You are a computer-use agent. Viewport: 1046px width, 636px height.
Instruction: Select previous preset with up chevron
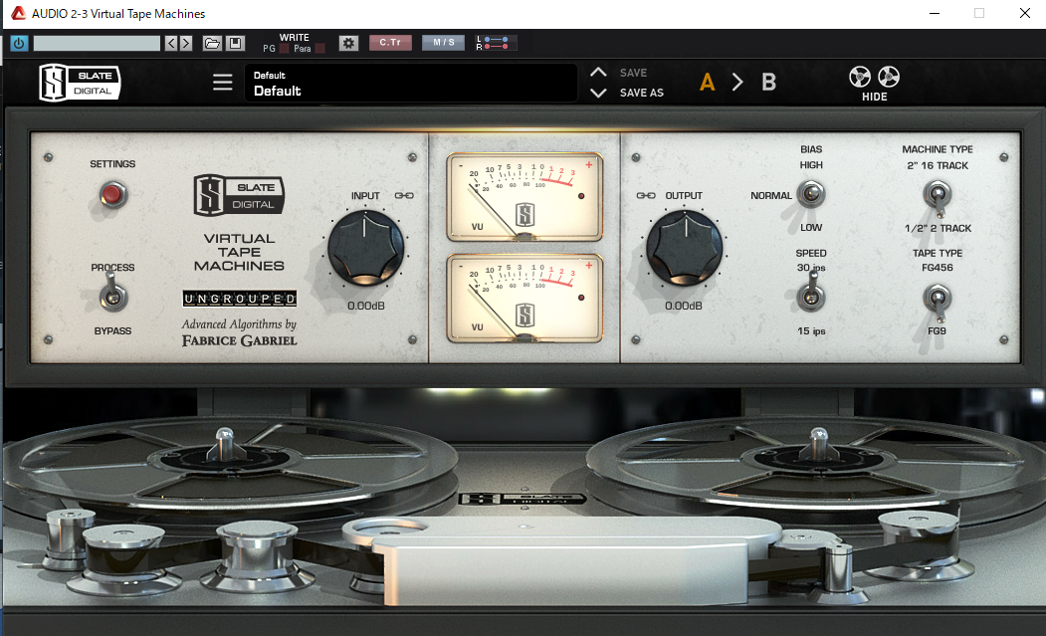click(x=598, y=72)
